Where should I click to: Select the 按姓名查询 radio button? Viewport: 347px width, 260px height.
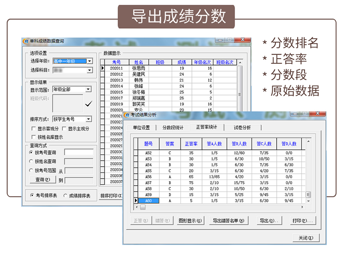(x=31, y=161)
